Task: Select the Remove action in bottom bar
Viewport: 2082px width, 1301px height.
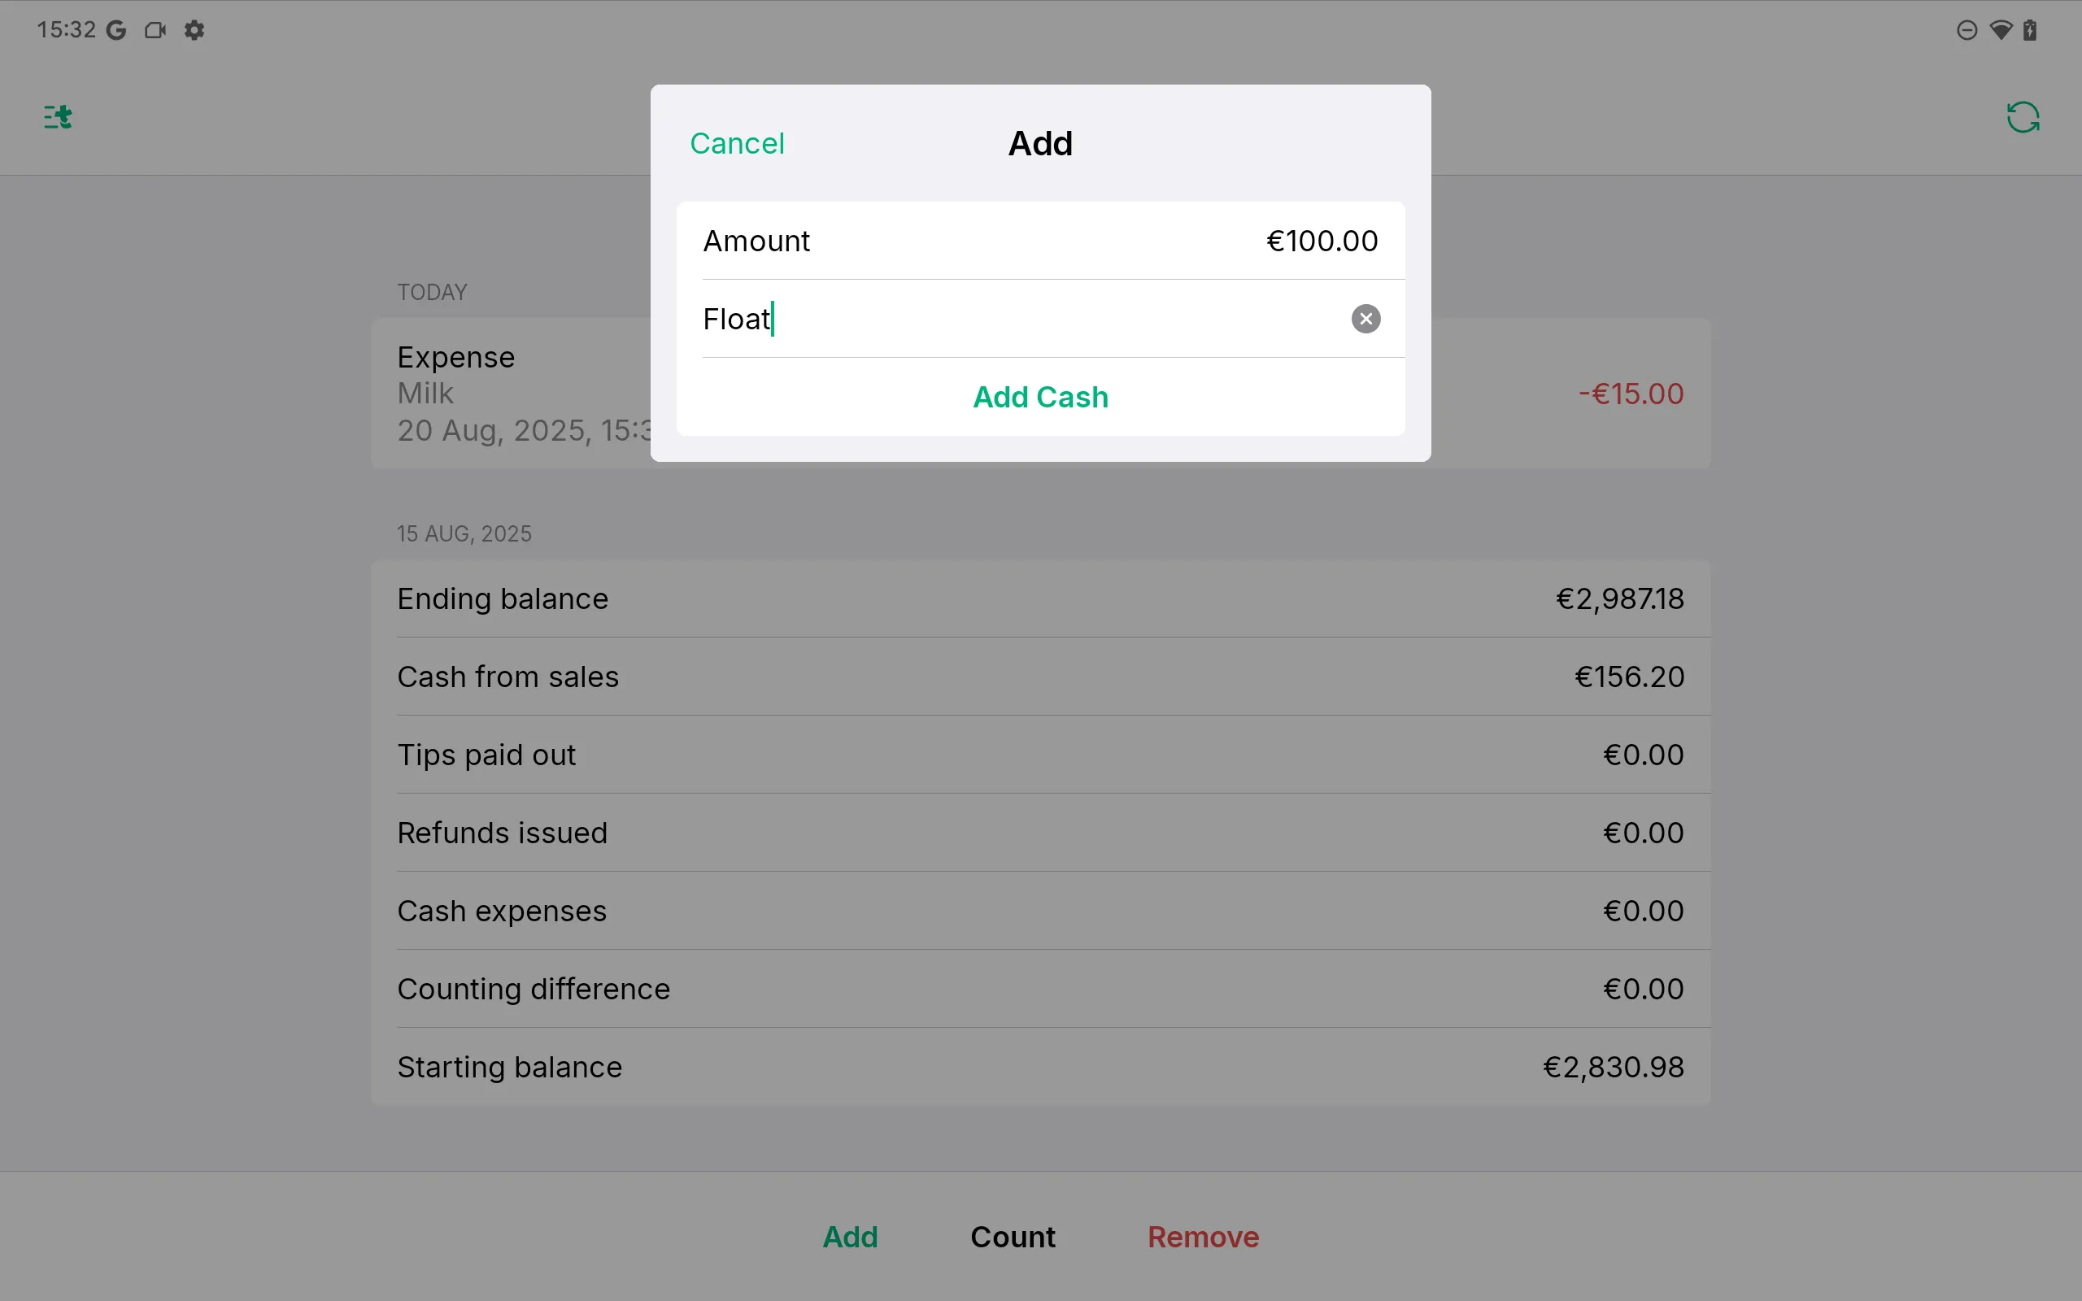Action: pos(1203,1237)
